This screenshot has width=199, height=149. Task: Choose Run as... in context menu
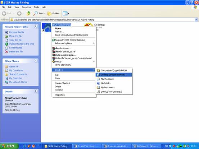(x=74, y=32)
